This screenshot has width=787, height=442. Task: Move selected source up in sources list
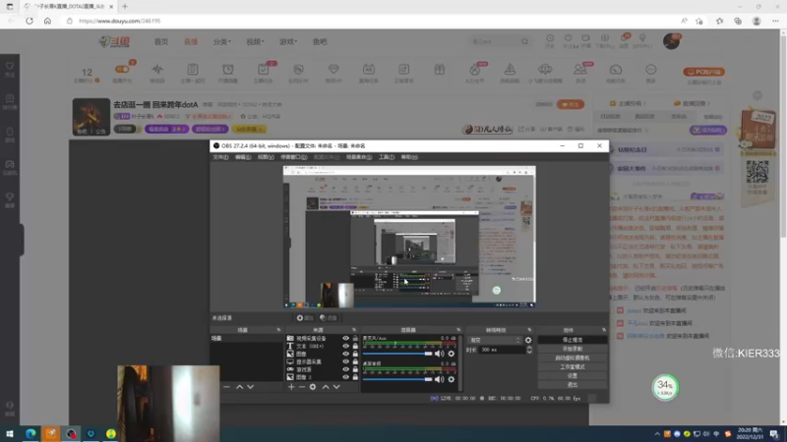click(x=326, y=387)
